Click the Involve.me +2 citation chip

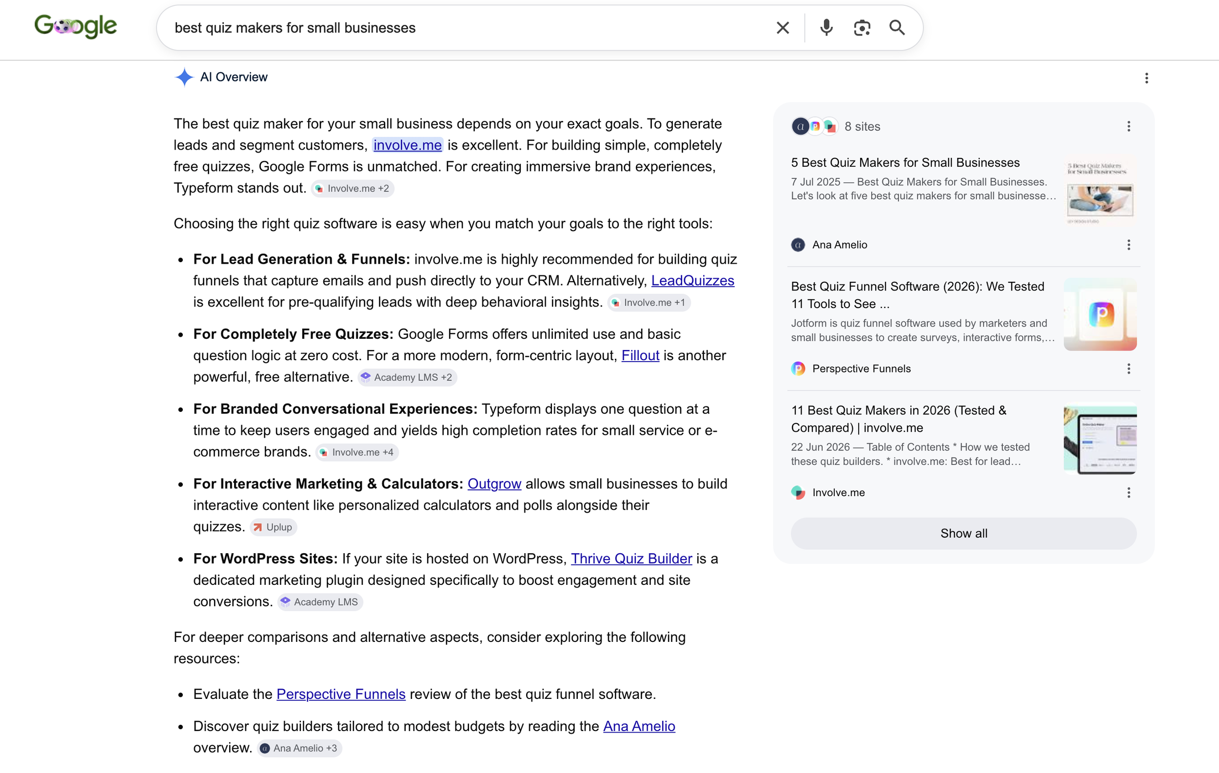pos(353,189)
